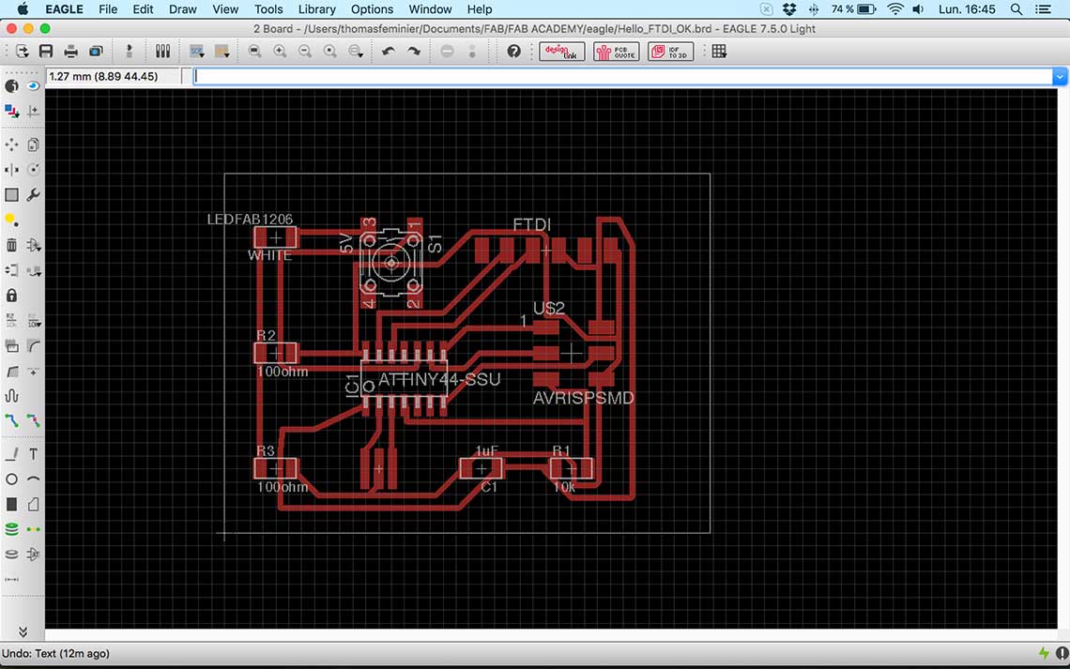1070x669 pixels.
Task: Select the Text tool
Action: click(33, 453)
